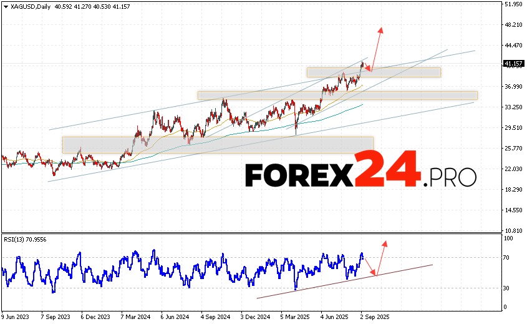Click the RSI 30 level axis label

(x=508, y=288)
